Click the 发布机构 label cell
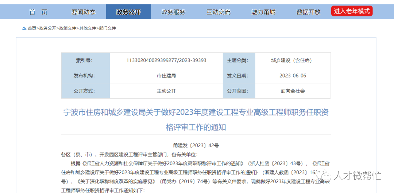Screen dimensions: 394x193 (x=85, y=75)
